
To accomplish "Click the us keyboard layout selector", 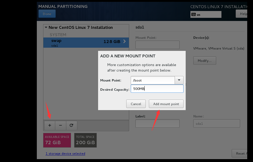I will coord(206,14).
